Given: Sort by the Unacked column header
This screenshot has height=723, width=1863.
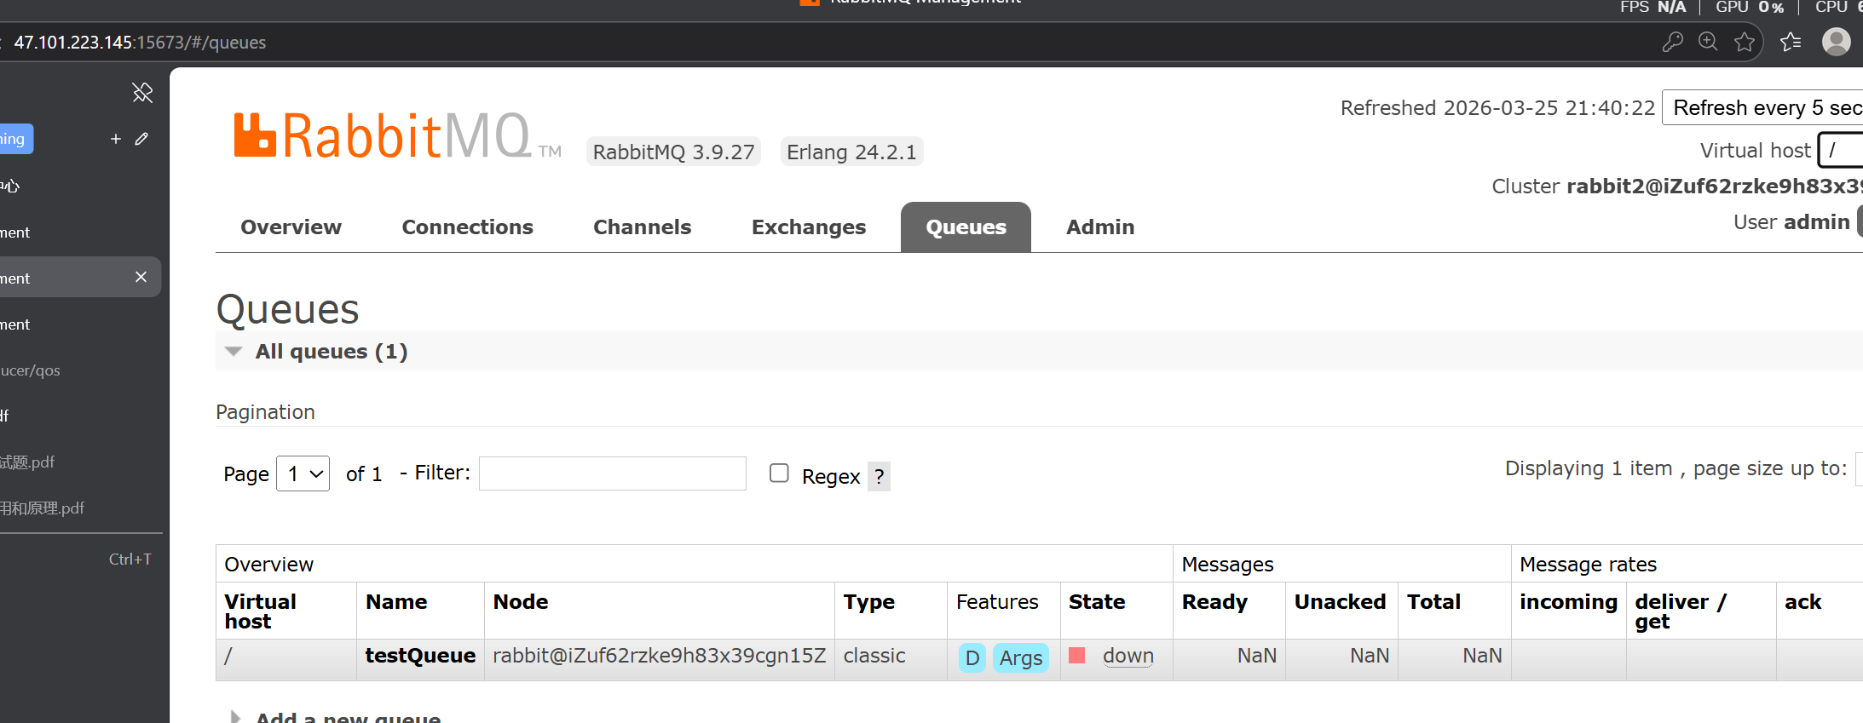Looking at the screenshot, I should [1340, 602].
